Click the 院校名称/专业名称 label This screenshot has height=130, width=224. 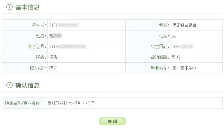(23, 103)
